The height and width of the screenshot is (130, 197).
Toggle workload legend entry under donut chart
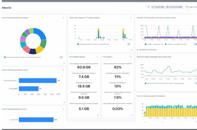(x=23, y=57)
